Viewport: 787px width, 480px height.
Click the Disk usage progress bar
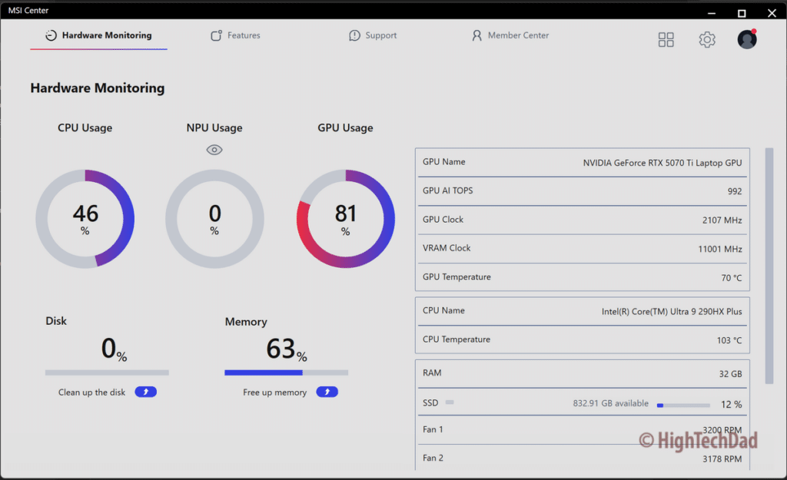pos(107,372)
